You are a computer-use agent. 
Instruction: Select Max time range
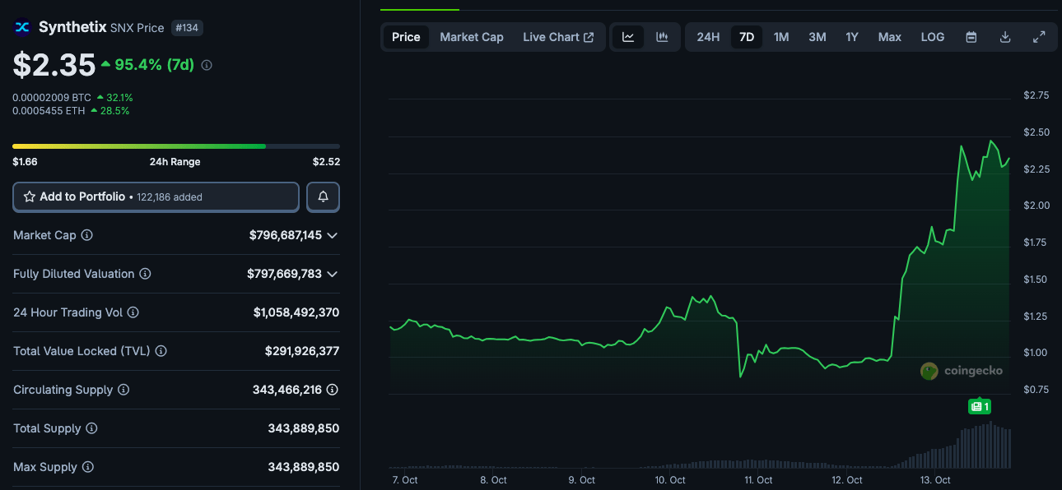[x=890, y=37]
